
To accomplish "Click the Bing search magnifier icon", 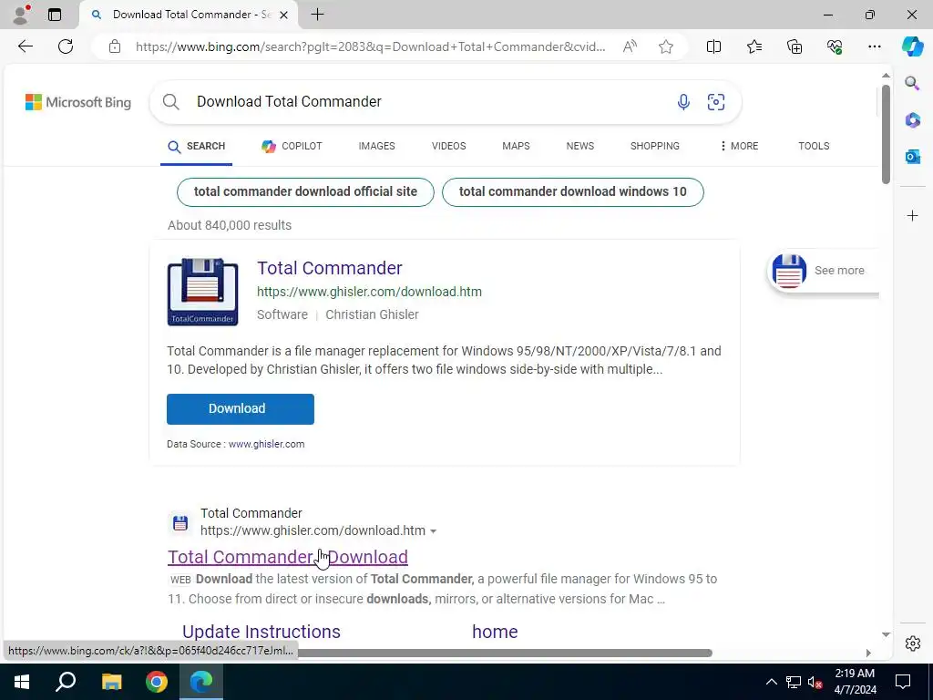I will point(170,102).
